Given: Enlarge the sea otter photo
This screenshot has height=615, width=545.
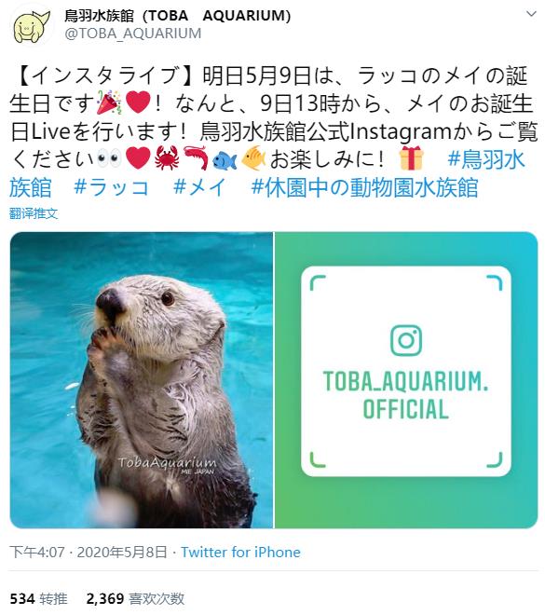Looking at the screenshot, I should 142,379.
